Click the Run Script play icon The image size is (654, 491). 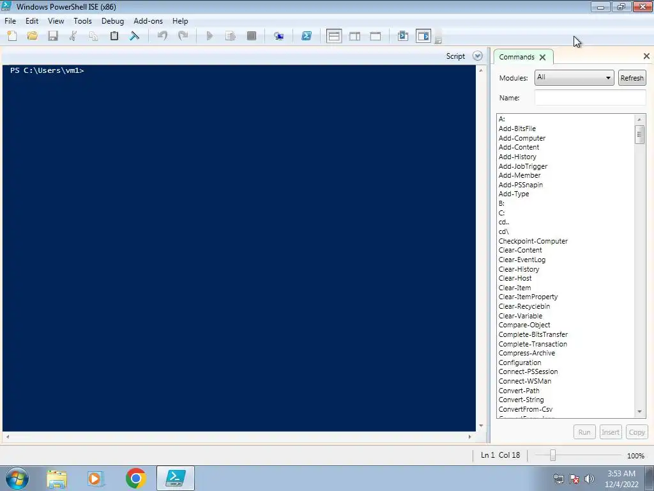[x=209, y=36]
